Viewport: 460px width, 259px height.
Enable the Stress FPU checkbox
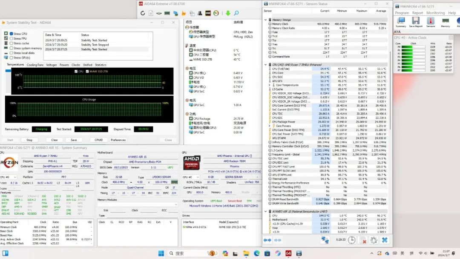click(x=11, y=38)
